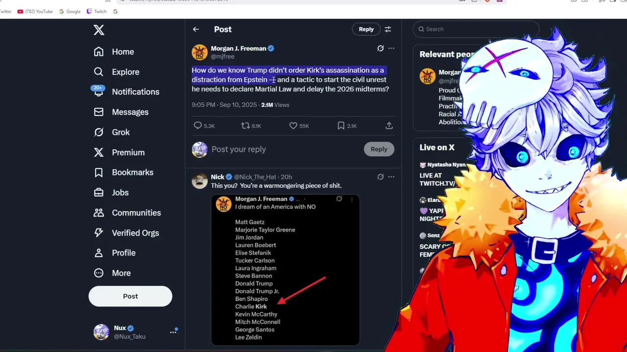Share the post via upload icon
Screen dimensions: 627x352
tap(389, 126)
